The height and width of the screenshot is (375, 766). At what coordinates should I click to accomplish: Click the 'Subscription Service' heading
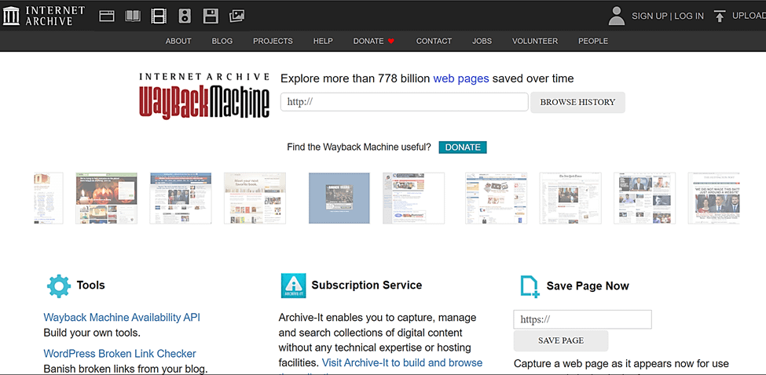coord(367,286)
